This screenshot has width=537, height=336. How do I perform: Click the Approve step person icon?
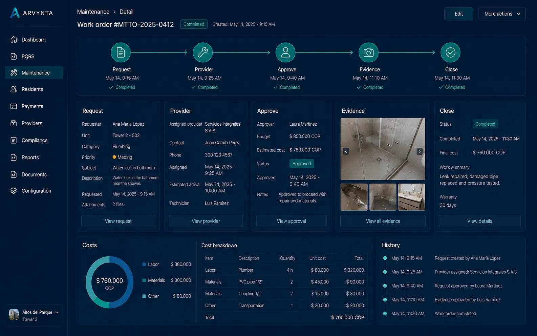coord(285,52)
